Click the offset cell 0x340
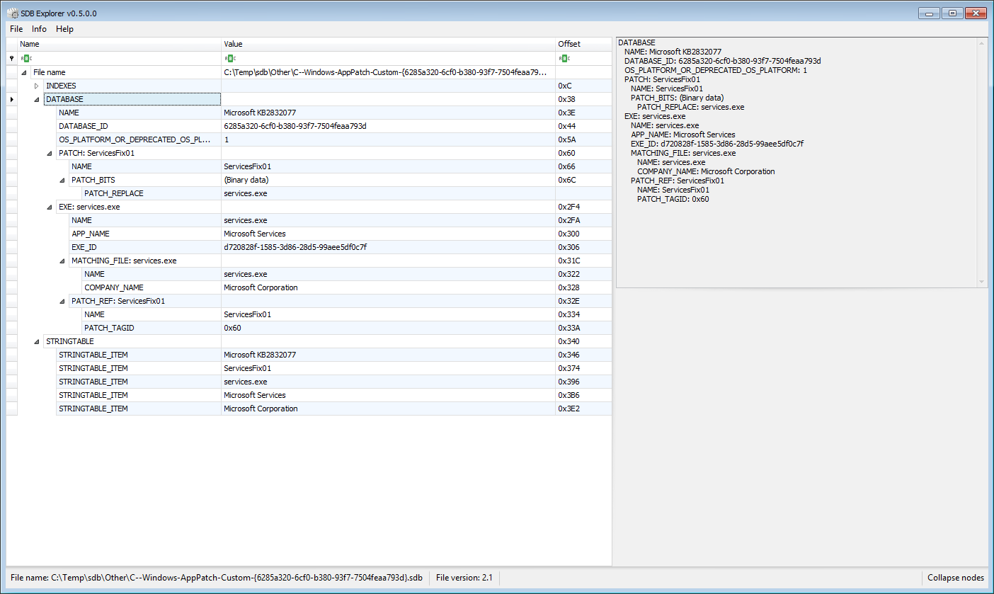The height and width of the screenshot is (594, 994). 583,341
